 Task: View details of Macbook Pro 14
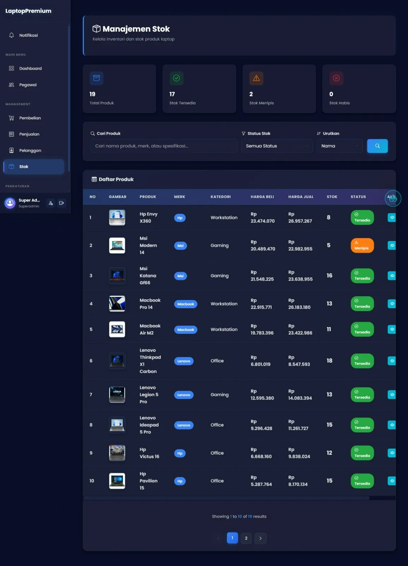(392, 304)
